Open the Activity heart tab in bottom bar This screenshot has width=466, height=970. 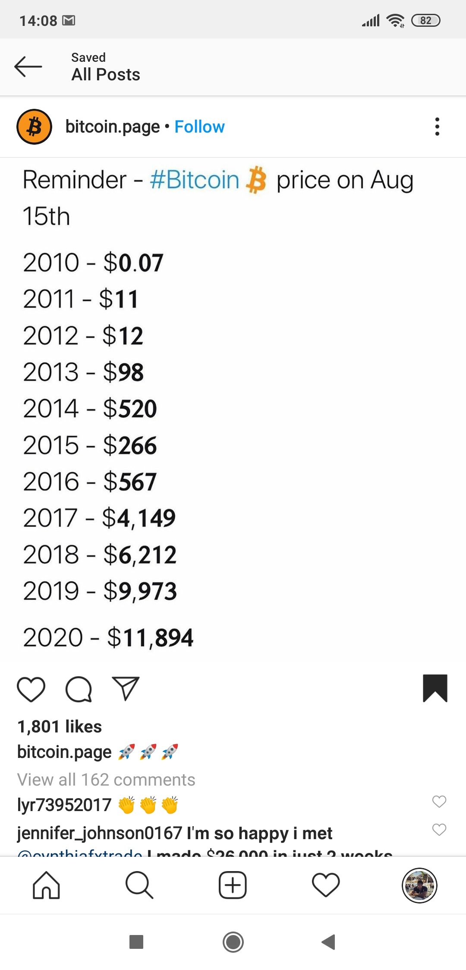326,885
